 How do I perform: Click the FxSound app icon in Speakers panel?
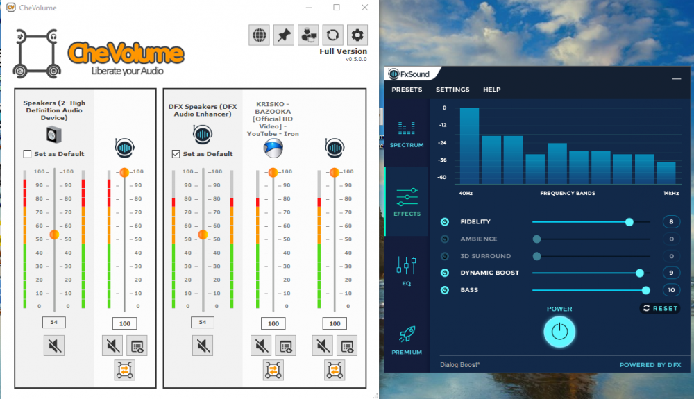pyautogui.click(x=125, y=148)
